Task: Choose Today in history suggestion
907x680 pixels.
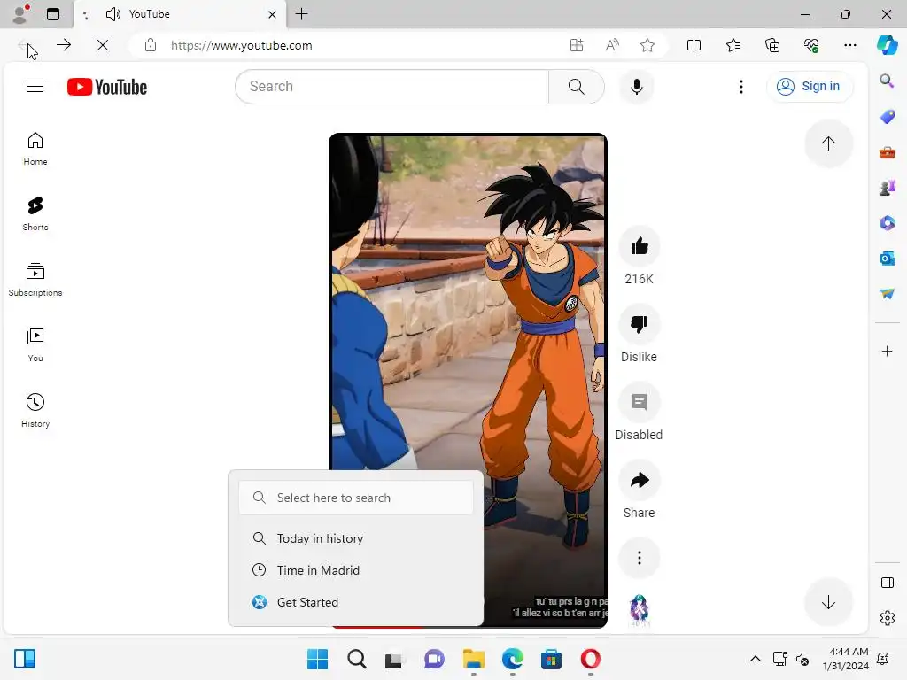Action: pos(356,538)
